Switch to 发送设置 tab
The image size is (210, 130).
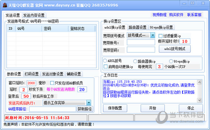[x=13, y=15]
